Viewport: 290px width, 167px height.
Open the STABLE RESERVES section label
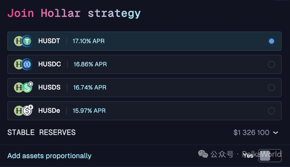(x=41, y=132)
